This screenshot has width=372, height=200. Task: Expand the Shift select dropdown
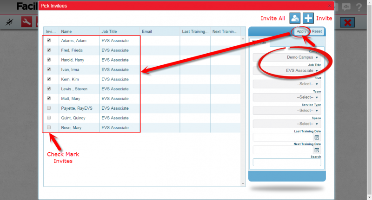pyautogui.click(x=287, y=84)
